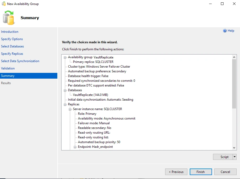Collapse the Hadr_endpoint Endpoint node
Image resolution: width=240 pixels, height=179 pixels.
tap(75, 147)
